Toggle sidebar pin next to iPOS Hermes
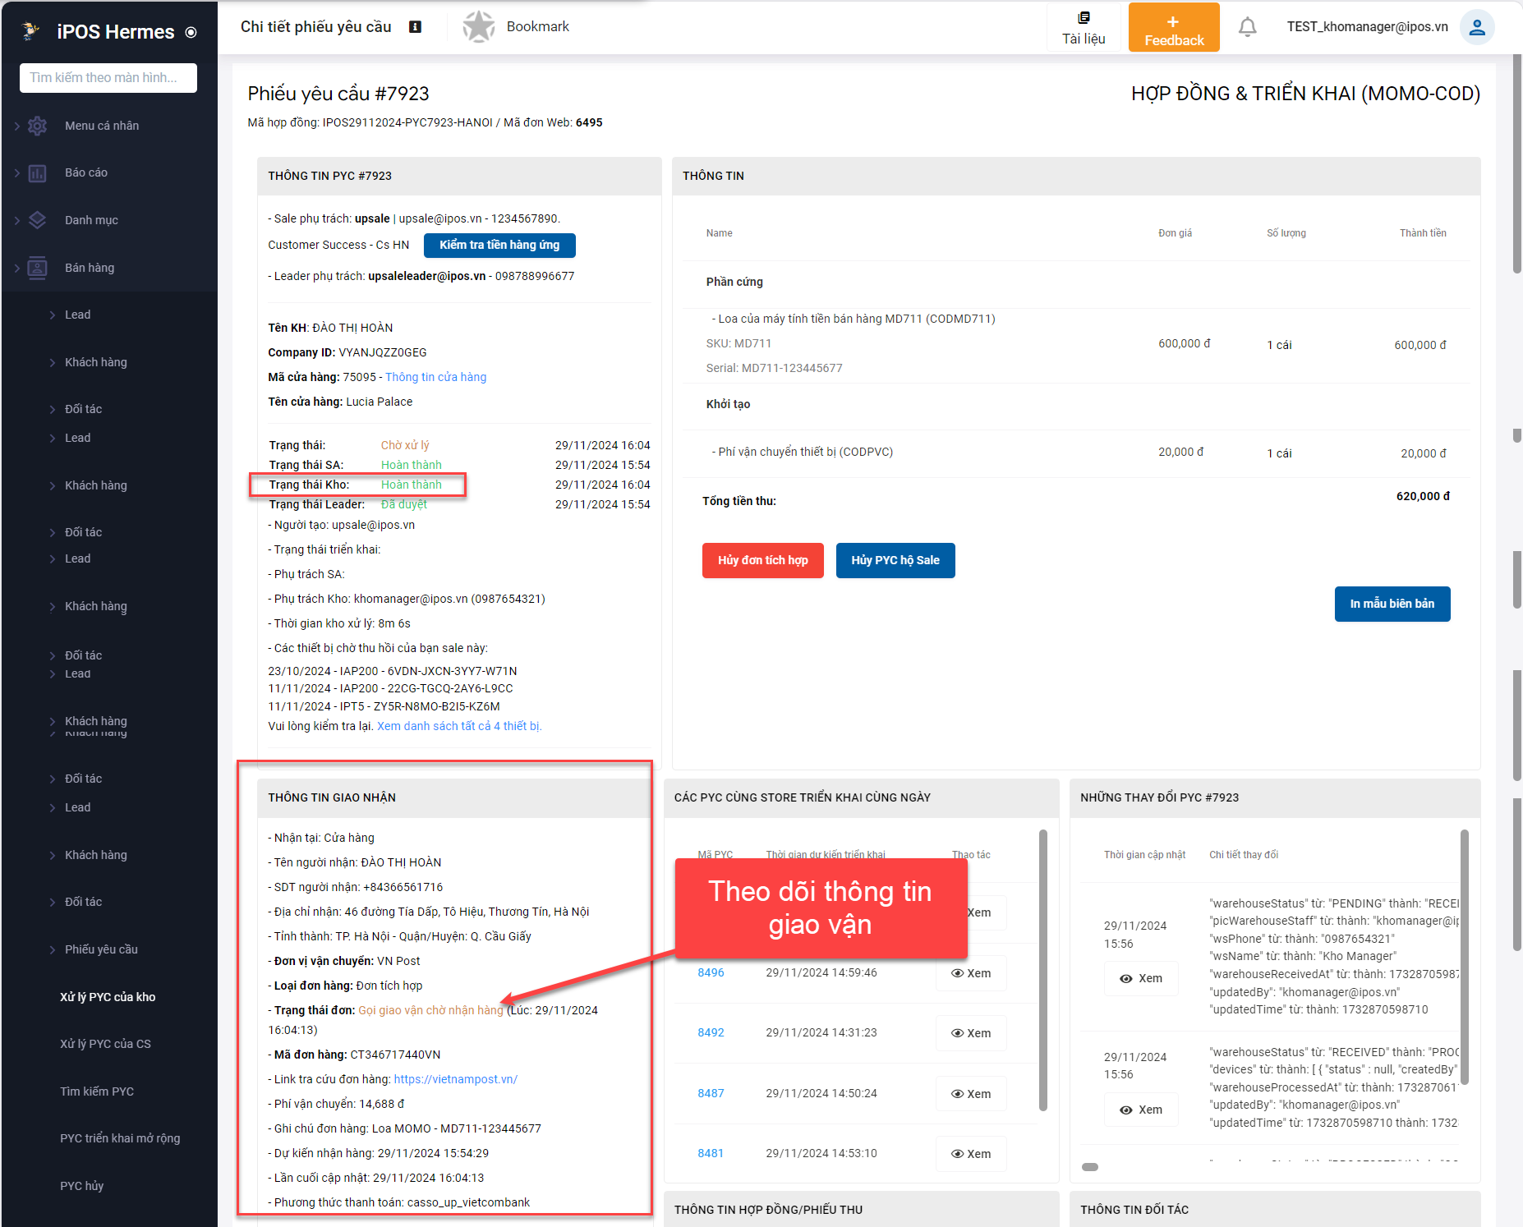This screenshot has width=1523, height=1227. click(191, 33)
